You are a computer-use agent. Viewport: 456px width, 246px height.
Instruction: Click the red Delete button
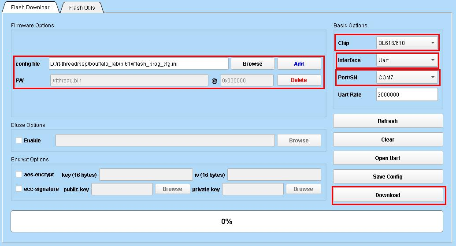[x=299, y=80]
